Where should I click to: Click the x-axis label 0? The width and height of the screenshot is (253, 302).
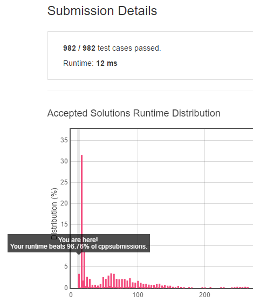71,295
